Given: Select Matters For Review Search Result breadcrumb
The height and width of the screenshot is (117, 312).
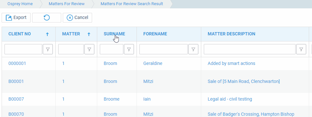Looking at the screenshot, I should pos(132,4).
